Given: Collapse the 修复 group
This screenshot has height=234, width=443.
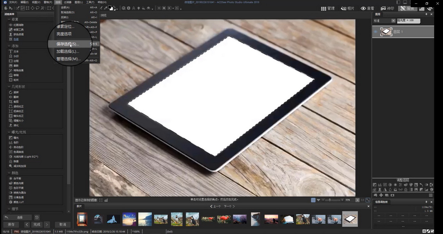Looking at the screenshot, I should [9, 19].
